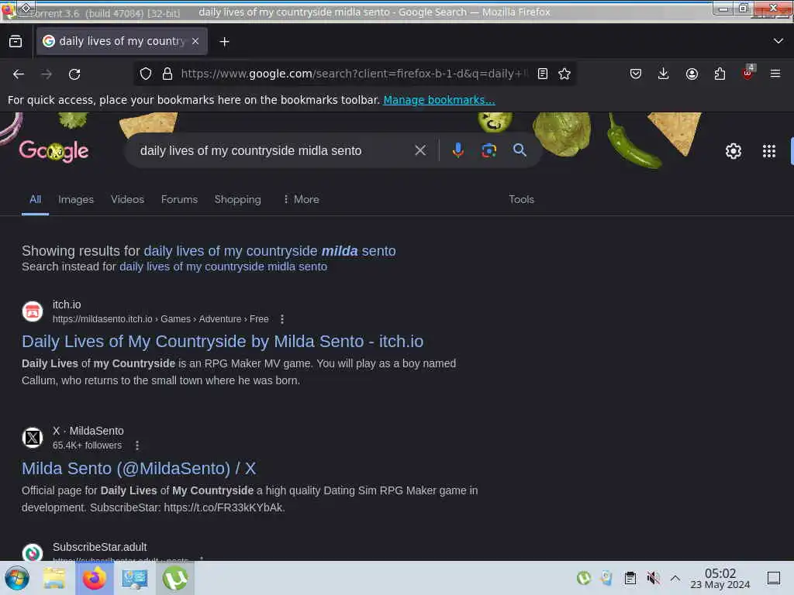Switch to the Forums tab
794x595 pixels.
(x=179, y=199)
